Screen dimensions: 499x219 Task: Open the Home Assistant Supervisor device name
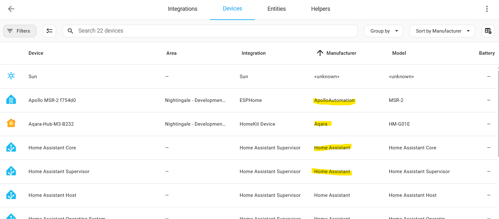coord(59,172)
